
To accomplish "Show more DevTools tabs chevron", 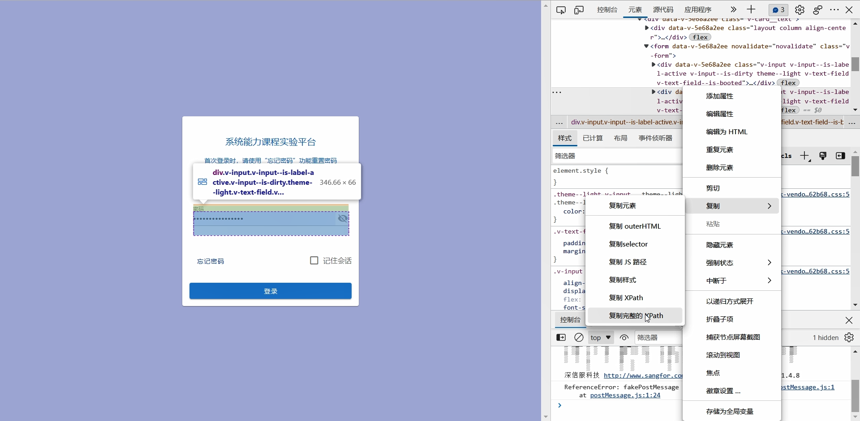I will (733, 9).
